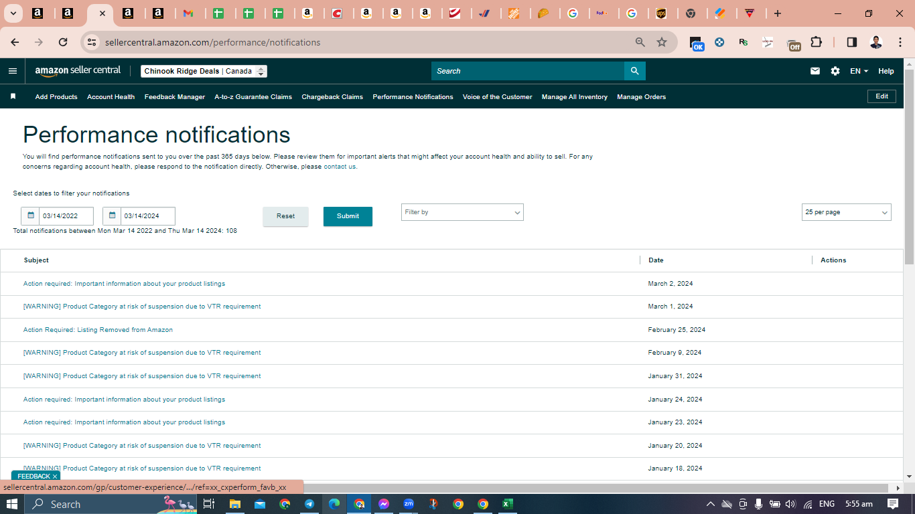Switch to the Gmail browser tab
Screen dimensions: 915x514
tap(189, 13)
